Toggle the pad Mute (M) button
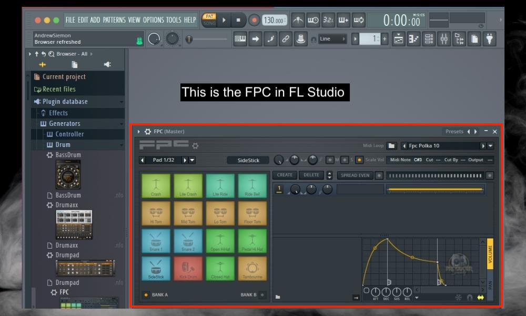 point(330,160)
